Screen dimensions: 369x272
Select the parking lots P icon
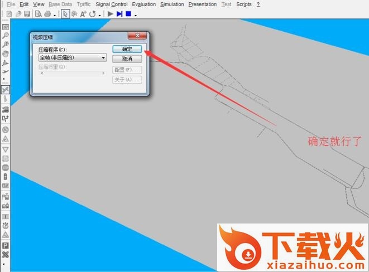(x=6, y=246)
